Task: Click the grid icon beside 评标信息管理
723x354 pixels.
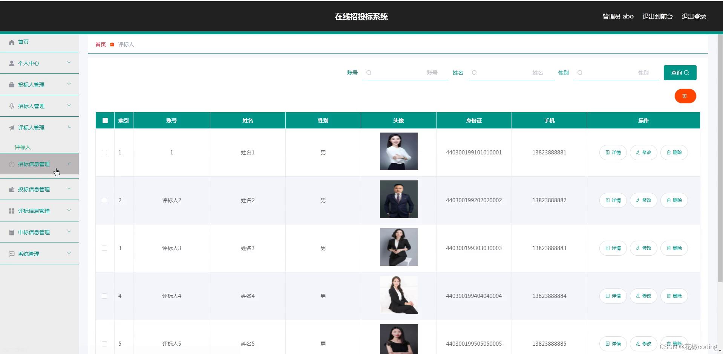Action: 12,211
